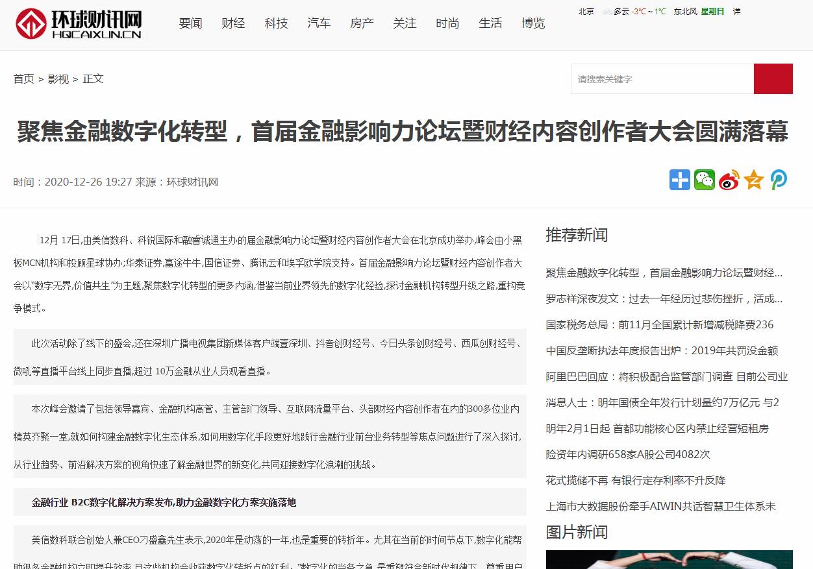The image size is (813, 569).
Task: Open the 关注 nav menu
Action: 405,23
